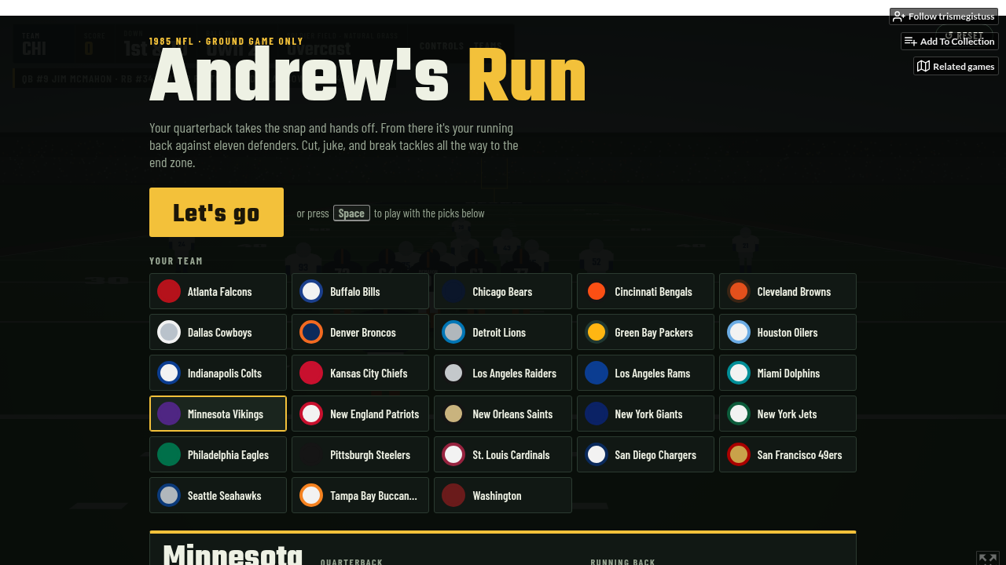The height and width of the screenshot is (565, 1006).
Task: Choose the St. Louis Cardinals team
Action: (x=503, y=454)
